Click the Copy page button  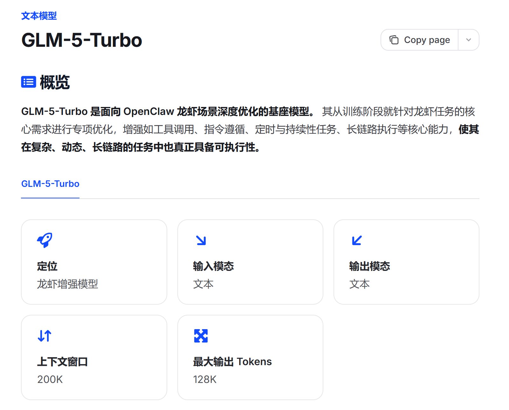(420, 40)
